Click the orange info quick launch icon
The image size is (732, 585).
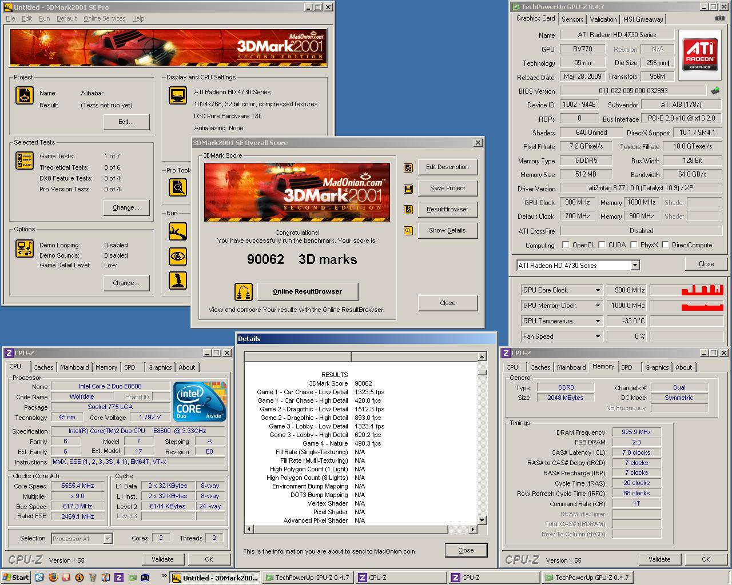79,578
